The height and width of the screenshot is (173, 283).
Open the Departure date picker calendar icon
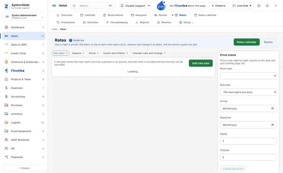272,125
